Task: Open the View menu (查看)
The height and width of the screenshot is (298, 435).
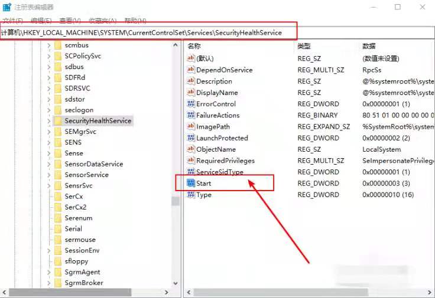Action: tap(70, 21)
